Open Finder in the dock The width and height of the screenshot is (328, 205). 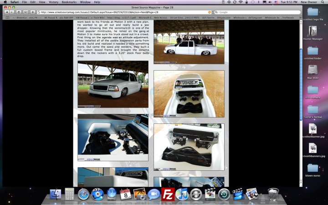tap(56, 195)
